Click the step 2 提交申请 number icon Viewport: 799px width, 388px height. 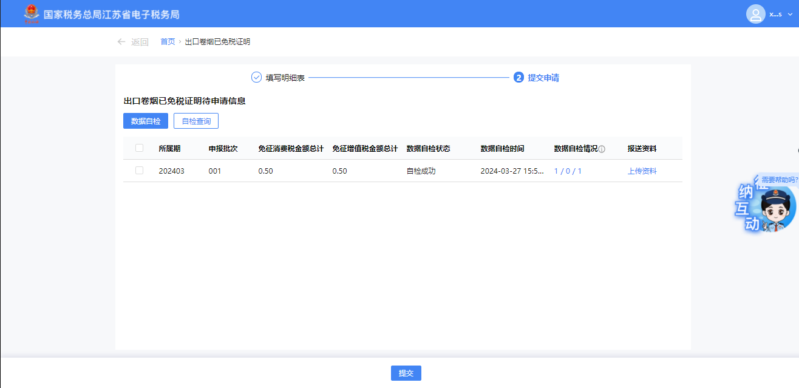tap(518, 78)
